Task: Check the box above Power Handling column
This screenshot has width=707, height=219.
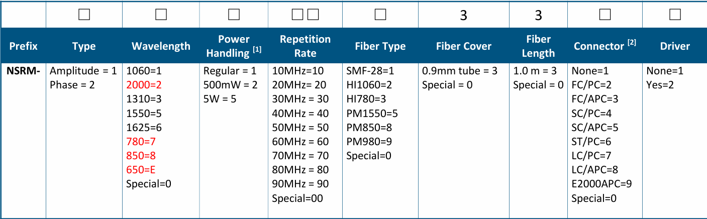Action: [x=233, y=15]
